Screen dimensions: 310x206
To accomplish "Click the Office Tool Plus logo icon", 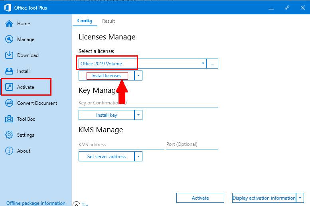I will (8, 8).
